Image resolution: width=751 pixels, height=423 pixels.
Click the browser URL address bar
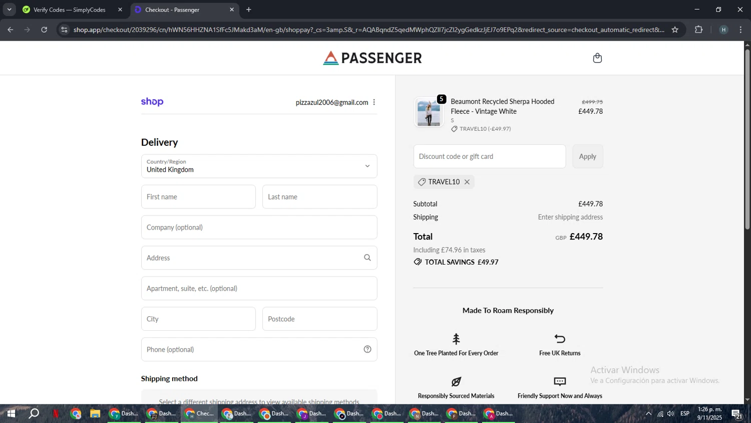coord(369,30)
